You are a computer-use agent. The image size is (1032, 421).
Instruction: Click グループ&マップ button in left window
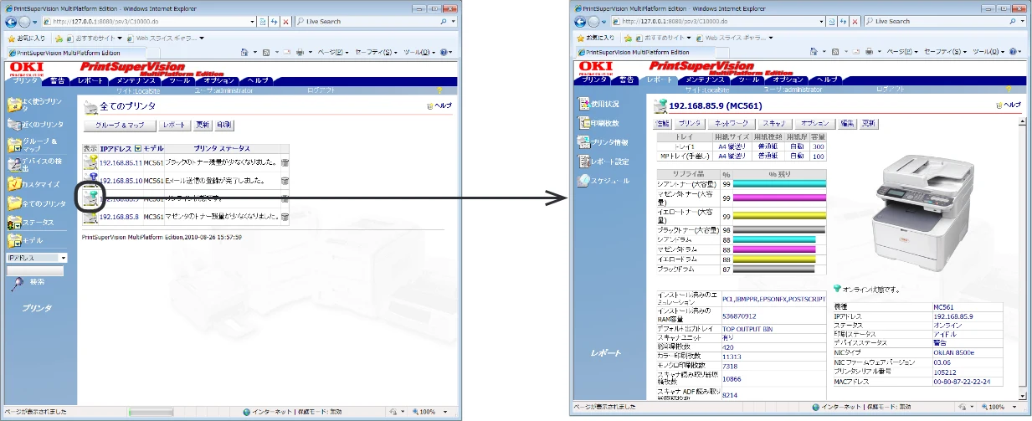coord(120,126)
